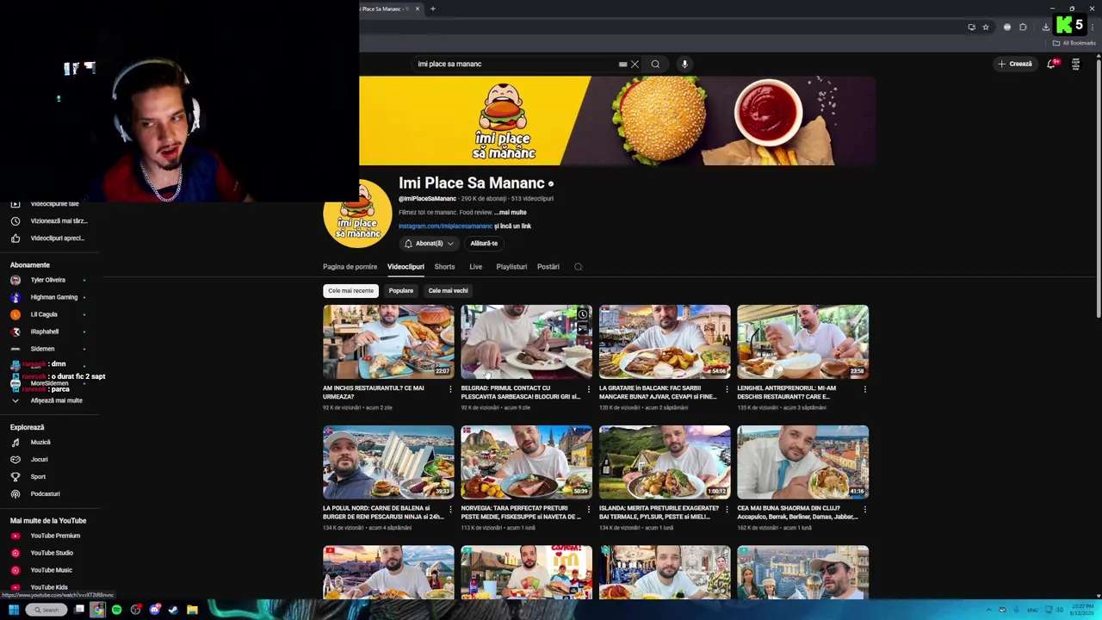
Task: Open All Bookmarks folder
Action: [1074, 43]
